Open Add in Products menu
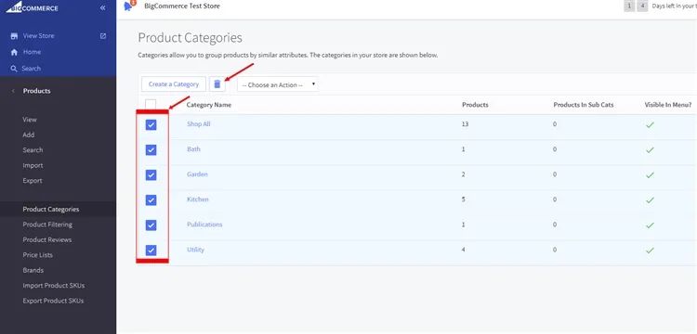 pyautogui.click(x=29, y=135)
